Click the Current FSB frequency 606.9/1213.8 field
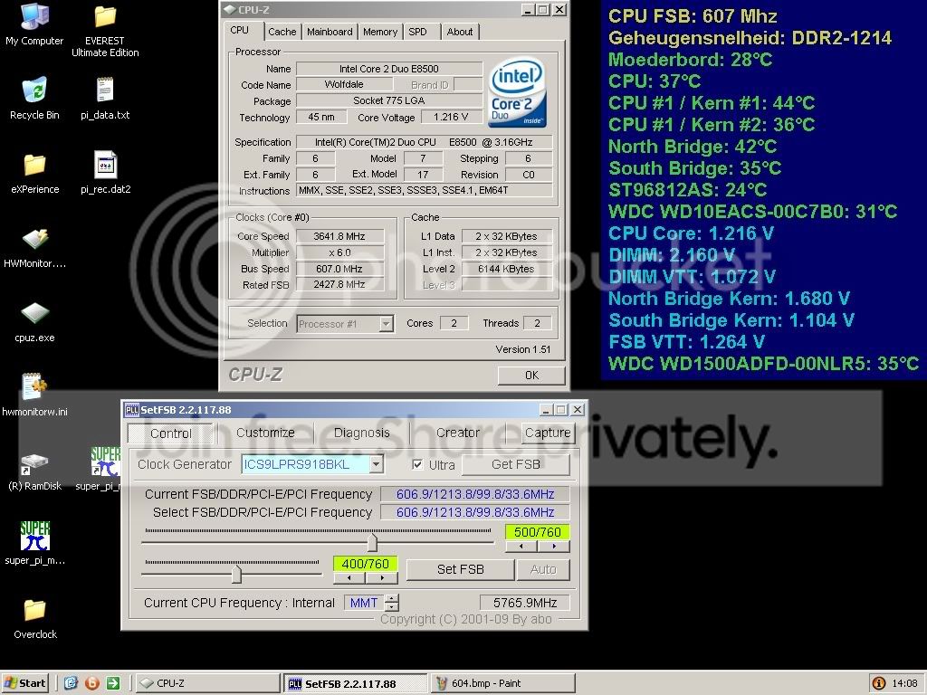The width and height of the screenshot is (927, 695). tap(475, 494)
